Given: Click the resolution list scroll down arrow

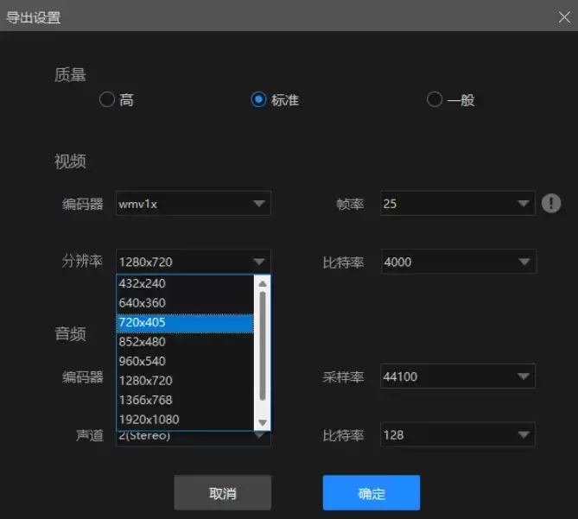Looking at the screenshot, I should tap(263, 422).
